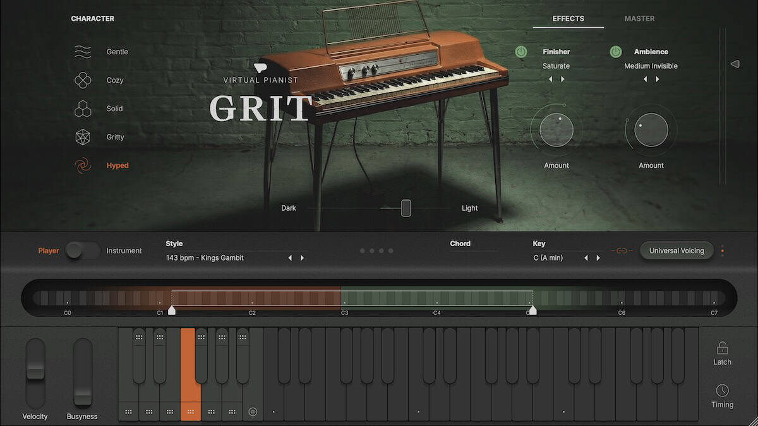Screen dimensions: 758x426
Task: Choose the Solid character
Action: (83, 108)
